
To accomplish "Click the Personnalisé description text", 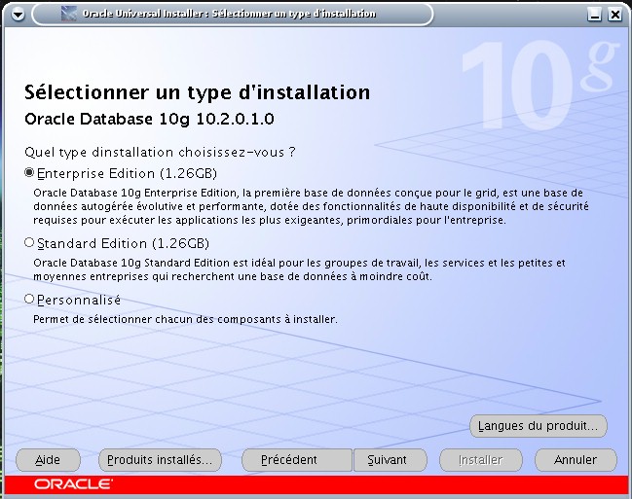I will tap(185, 319).
